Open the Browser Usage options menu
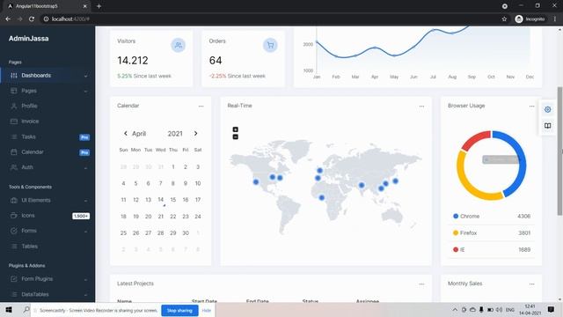Screen dimensions: 563x317 [x=531, y=106]
